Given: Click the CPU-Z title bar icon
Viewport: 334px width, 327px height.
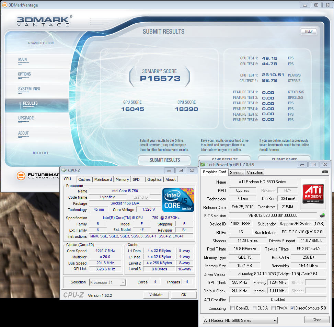Looking at the screenshot, I should (x=64, y=170).
